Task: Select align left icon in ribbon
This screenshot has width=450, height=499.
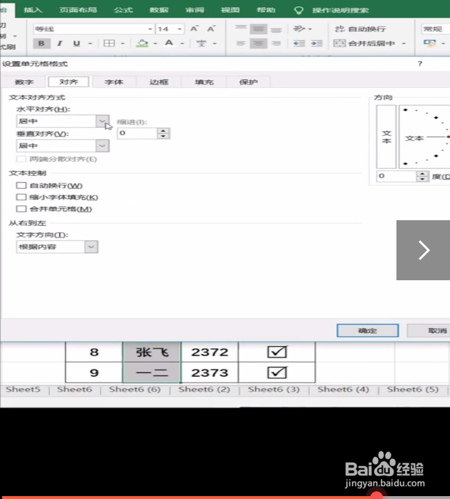Action: coord(241,44)
